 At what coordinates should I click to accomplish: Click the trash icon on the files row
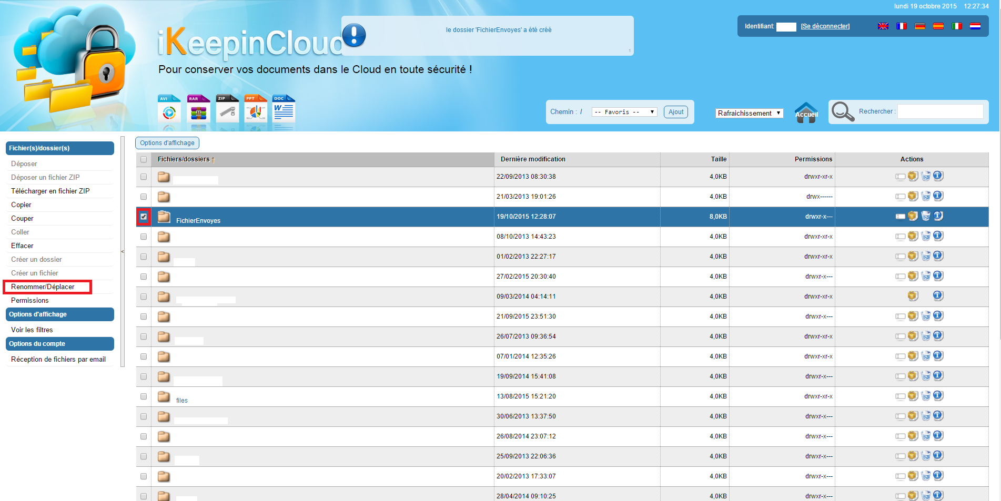(926, 395)
